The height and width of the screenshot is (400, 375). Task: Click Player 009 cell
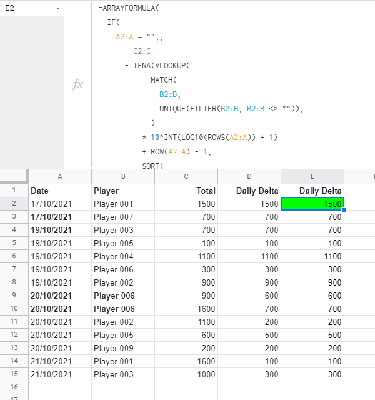(x=123, y=349)
